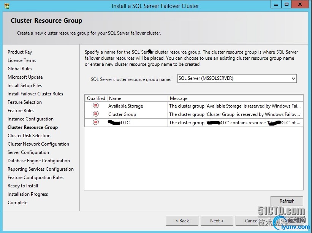Click the Cancel button
312x233 pixels.
[252, 221]
